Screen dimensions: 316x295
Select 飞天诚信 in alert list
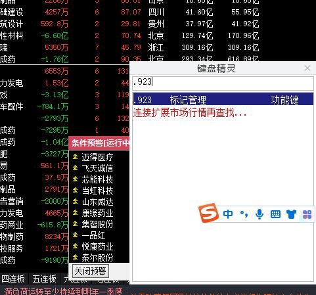coord(97,168)
